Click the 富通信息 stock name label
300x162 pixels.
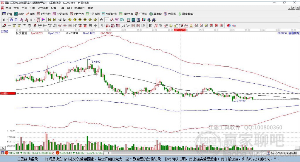pos(294,33)
